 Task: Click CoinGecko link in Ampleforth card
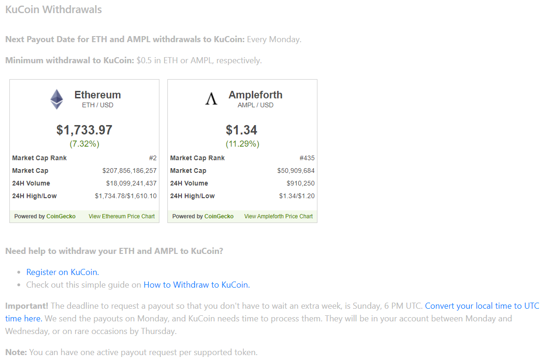pyautogui.click(x=219, y=216)
